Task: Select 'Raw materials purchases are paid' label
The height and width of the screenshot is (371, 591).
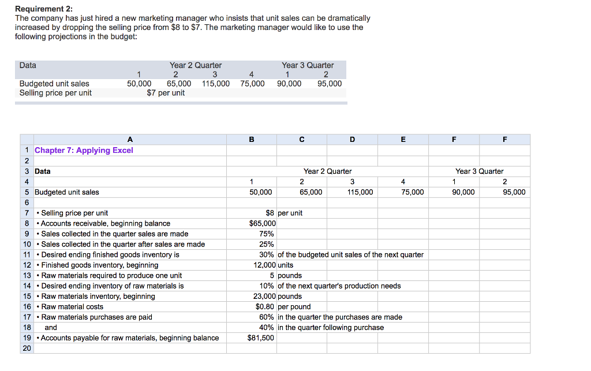Action: [130, 317]
